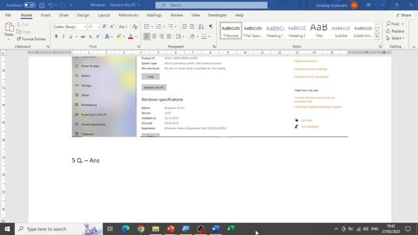Open Google Chrome from taskbar
Screen dimensions: 418x235
point(141,229)
